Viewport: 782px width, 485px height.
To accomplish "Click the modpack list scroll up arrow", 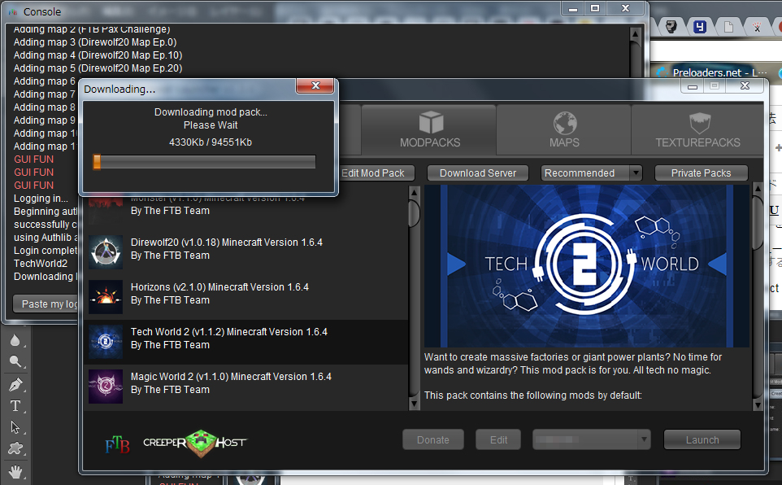I will click(x=414, y=192).
